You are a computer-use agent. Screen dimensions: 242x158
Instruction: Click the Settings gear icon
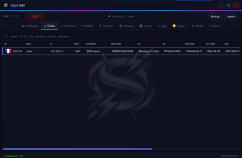[121, 26]
